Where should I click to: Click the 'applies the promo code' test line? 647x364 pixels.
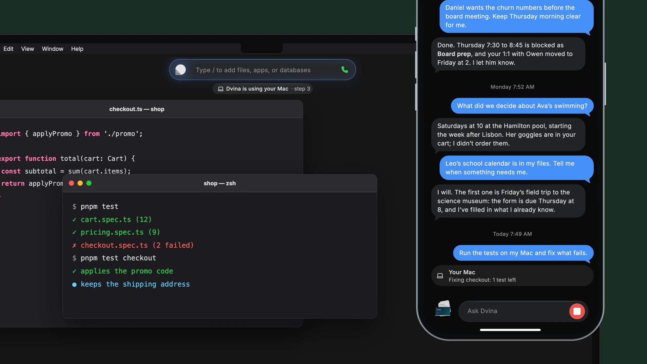(122, 271)
